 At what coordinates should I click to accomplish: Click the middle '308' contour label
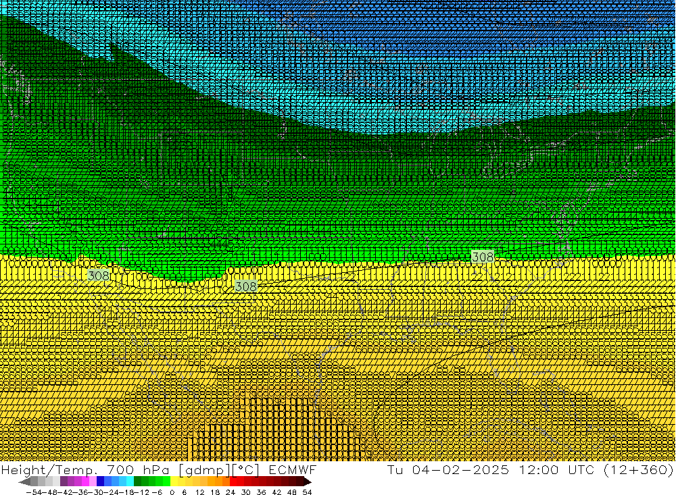pos(246,286)
